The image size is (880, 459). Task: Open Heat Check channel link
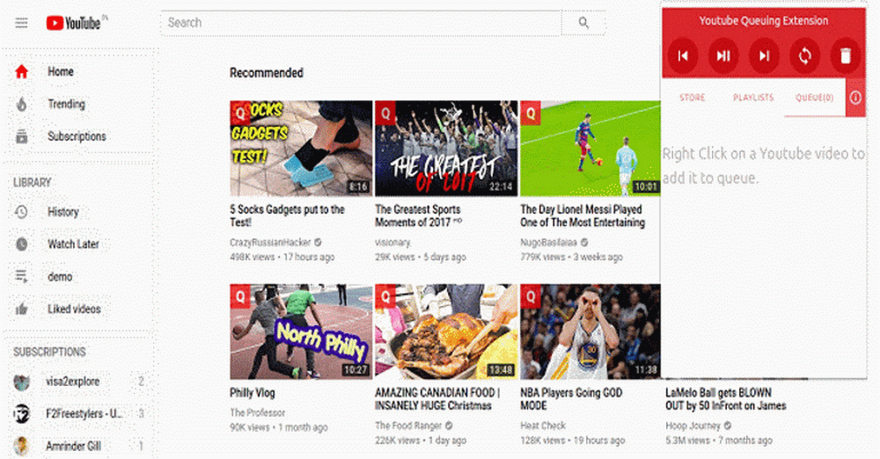pos(543,426)
